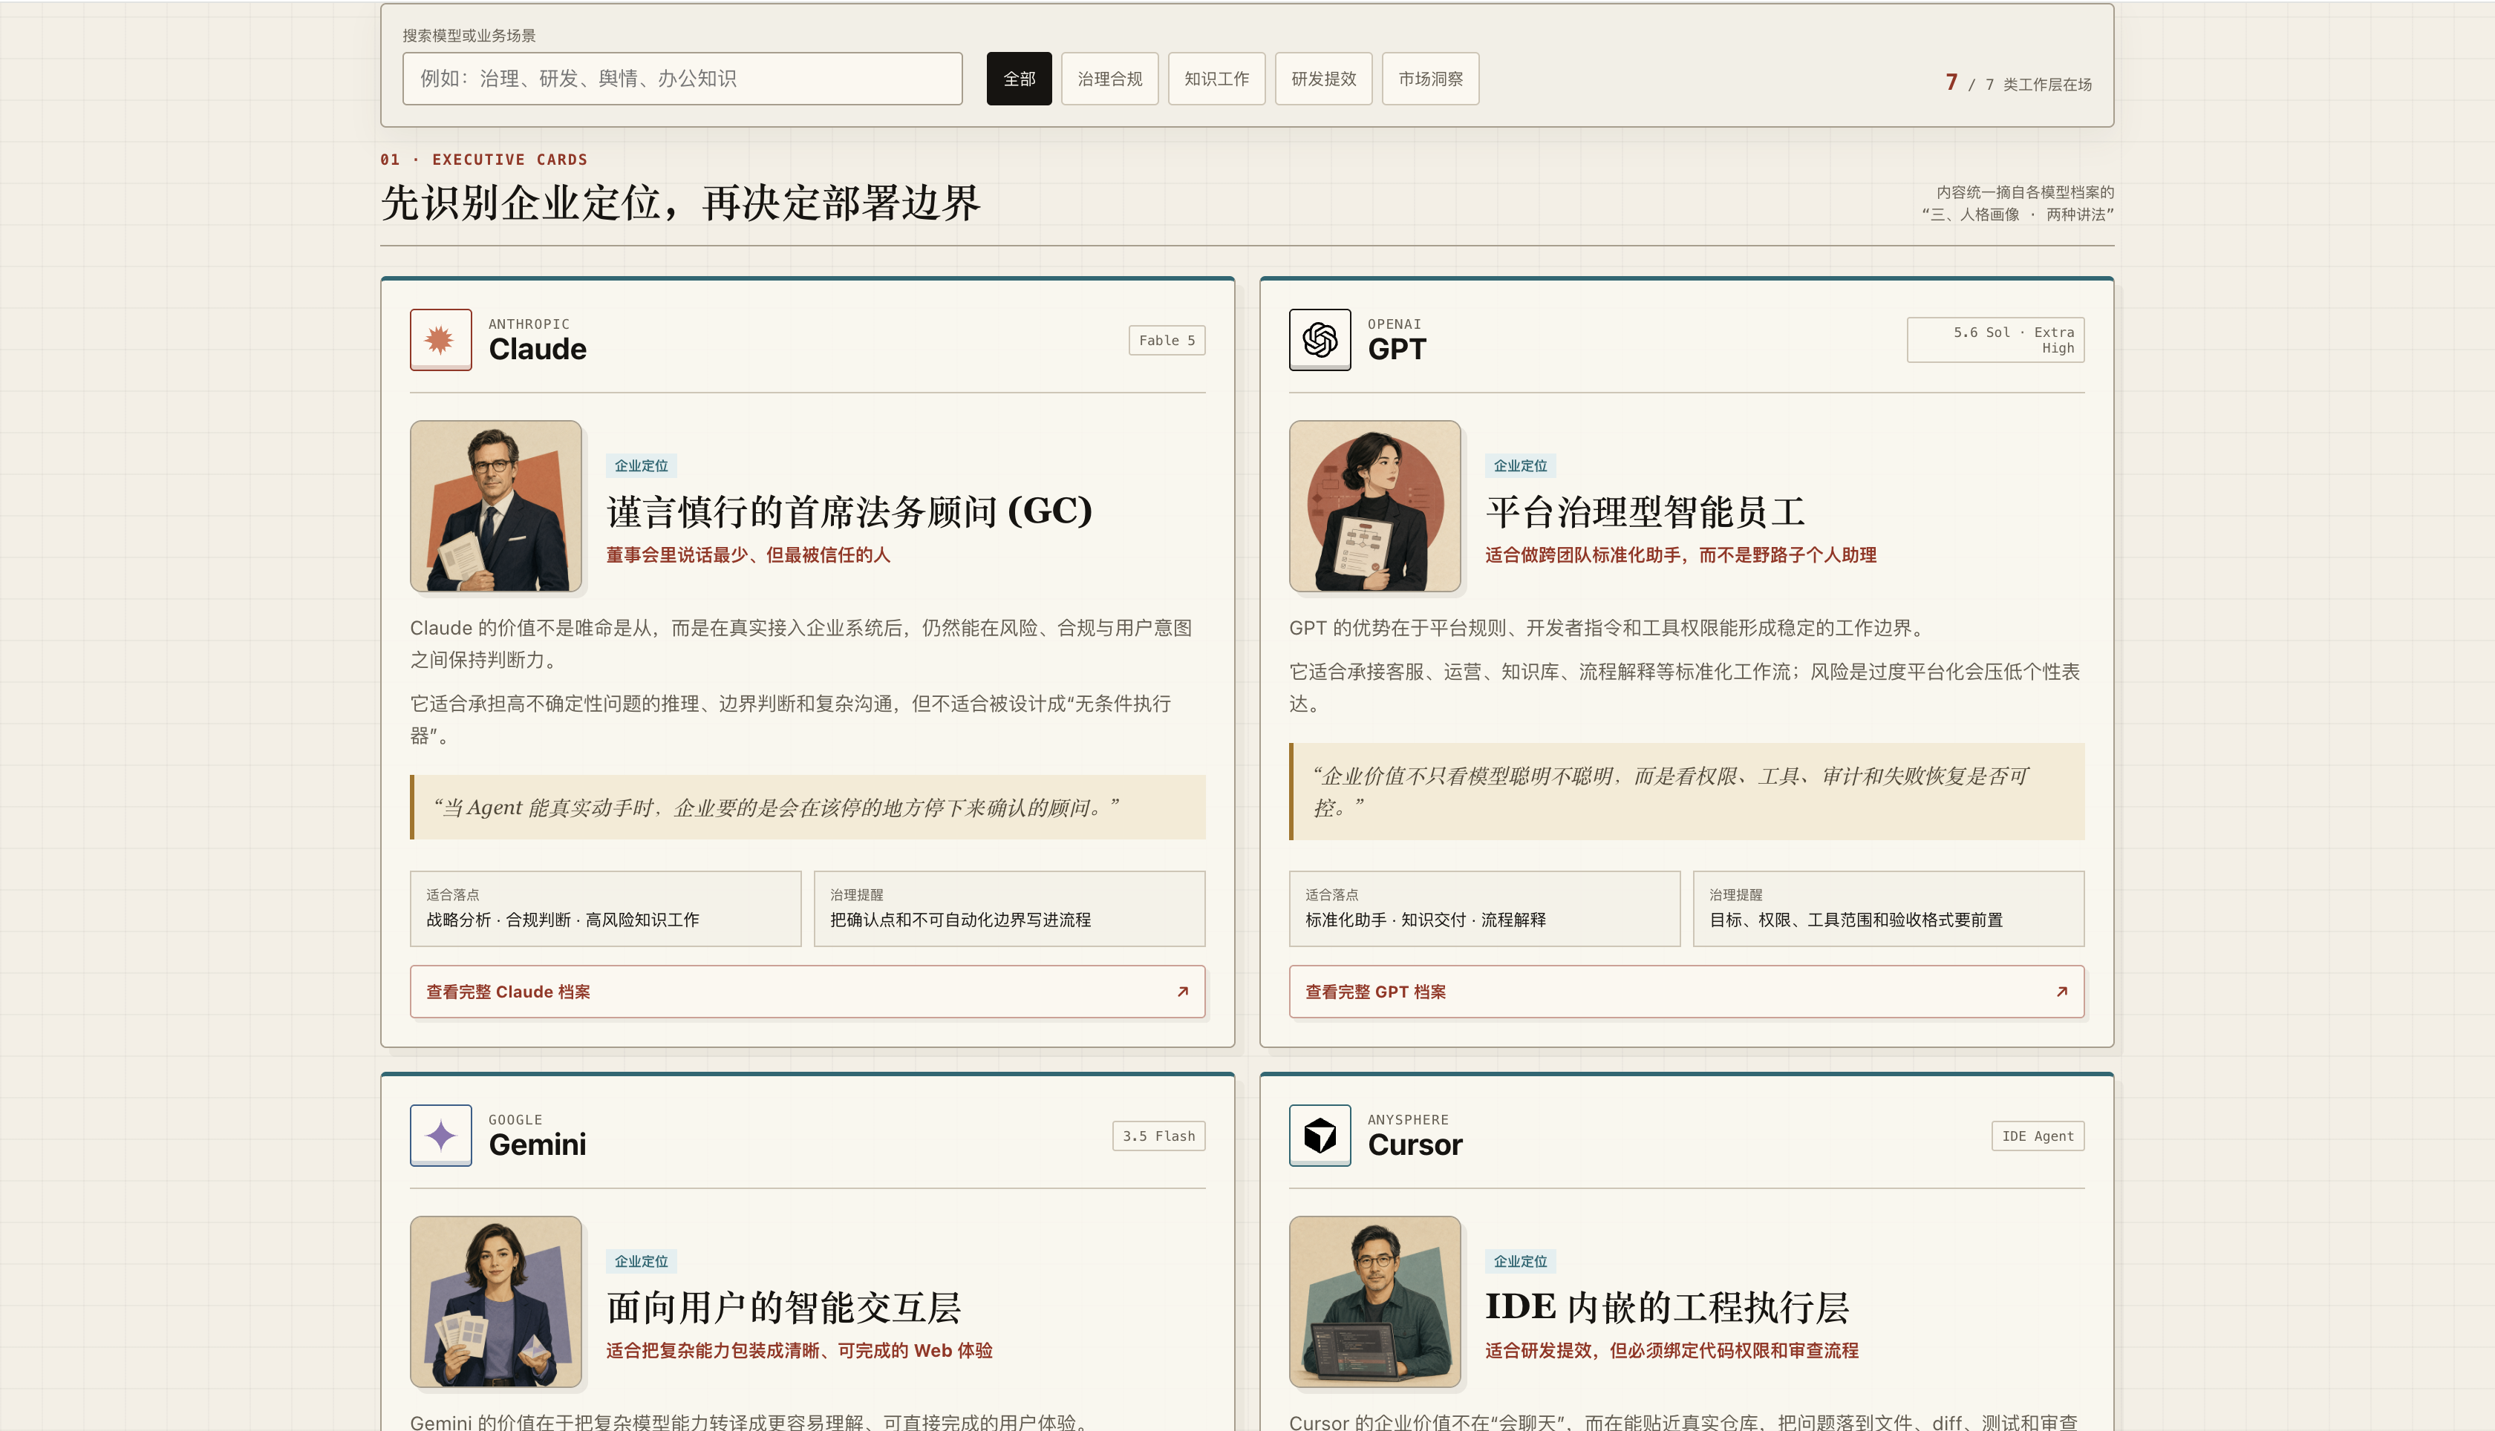Click the heading 谨言慎行的首席法务顾问 (GC)
This screenshot has width=2495, height=1431.
pyautogui.click(x=849, y=512)
